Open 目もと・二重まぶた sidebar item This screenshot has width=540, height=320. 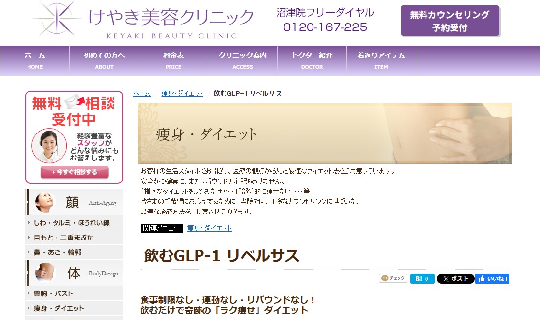74,238
